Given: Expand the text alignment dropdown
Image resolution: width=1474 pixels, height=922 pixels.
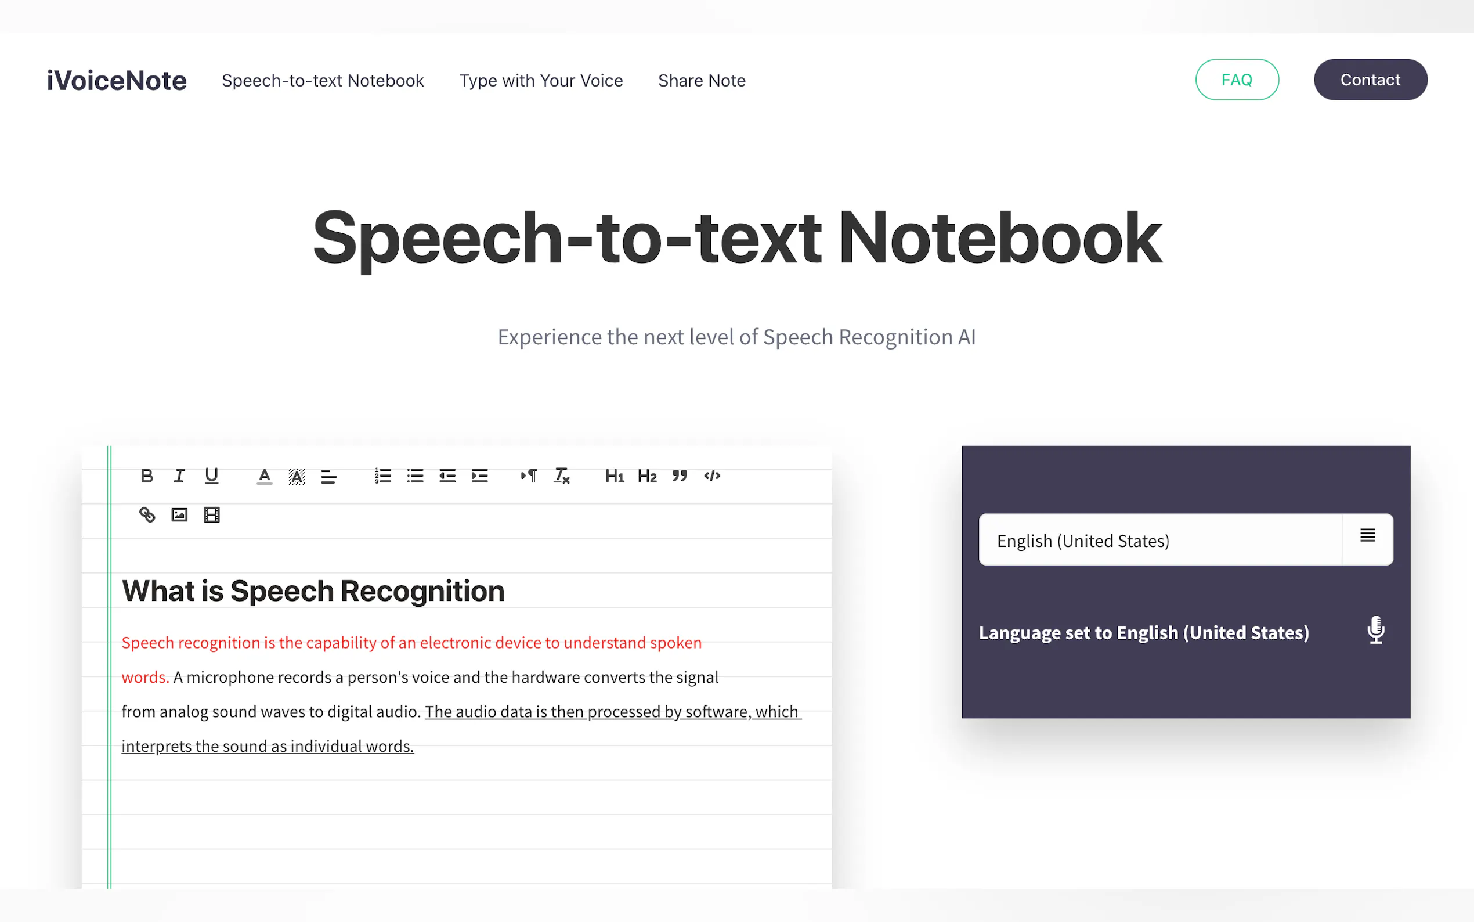Looking at the screenshot, I should pos(329,476).
